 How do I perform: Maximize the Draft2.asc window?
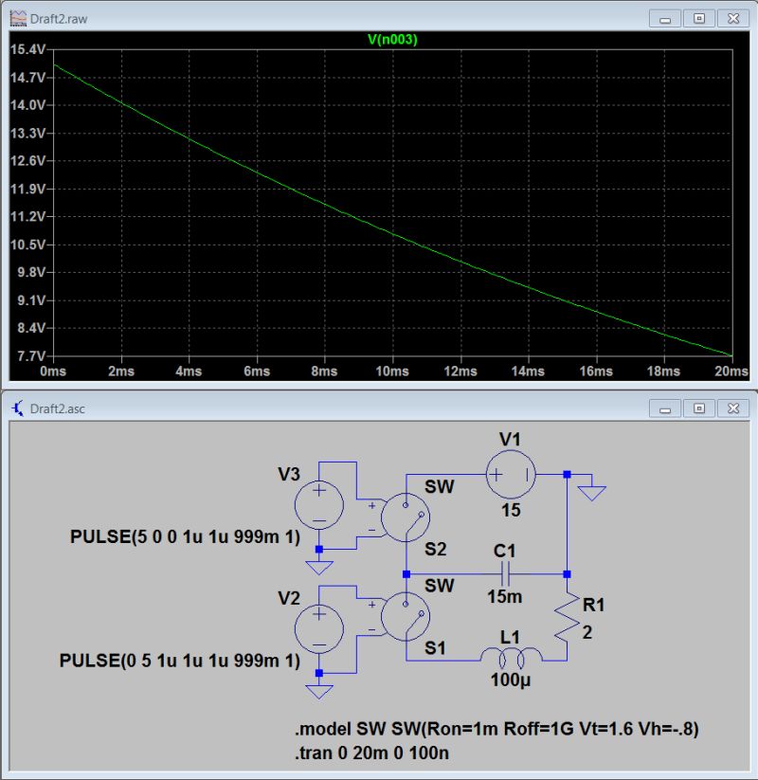pos(698,408)
